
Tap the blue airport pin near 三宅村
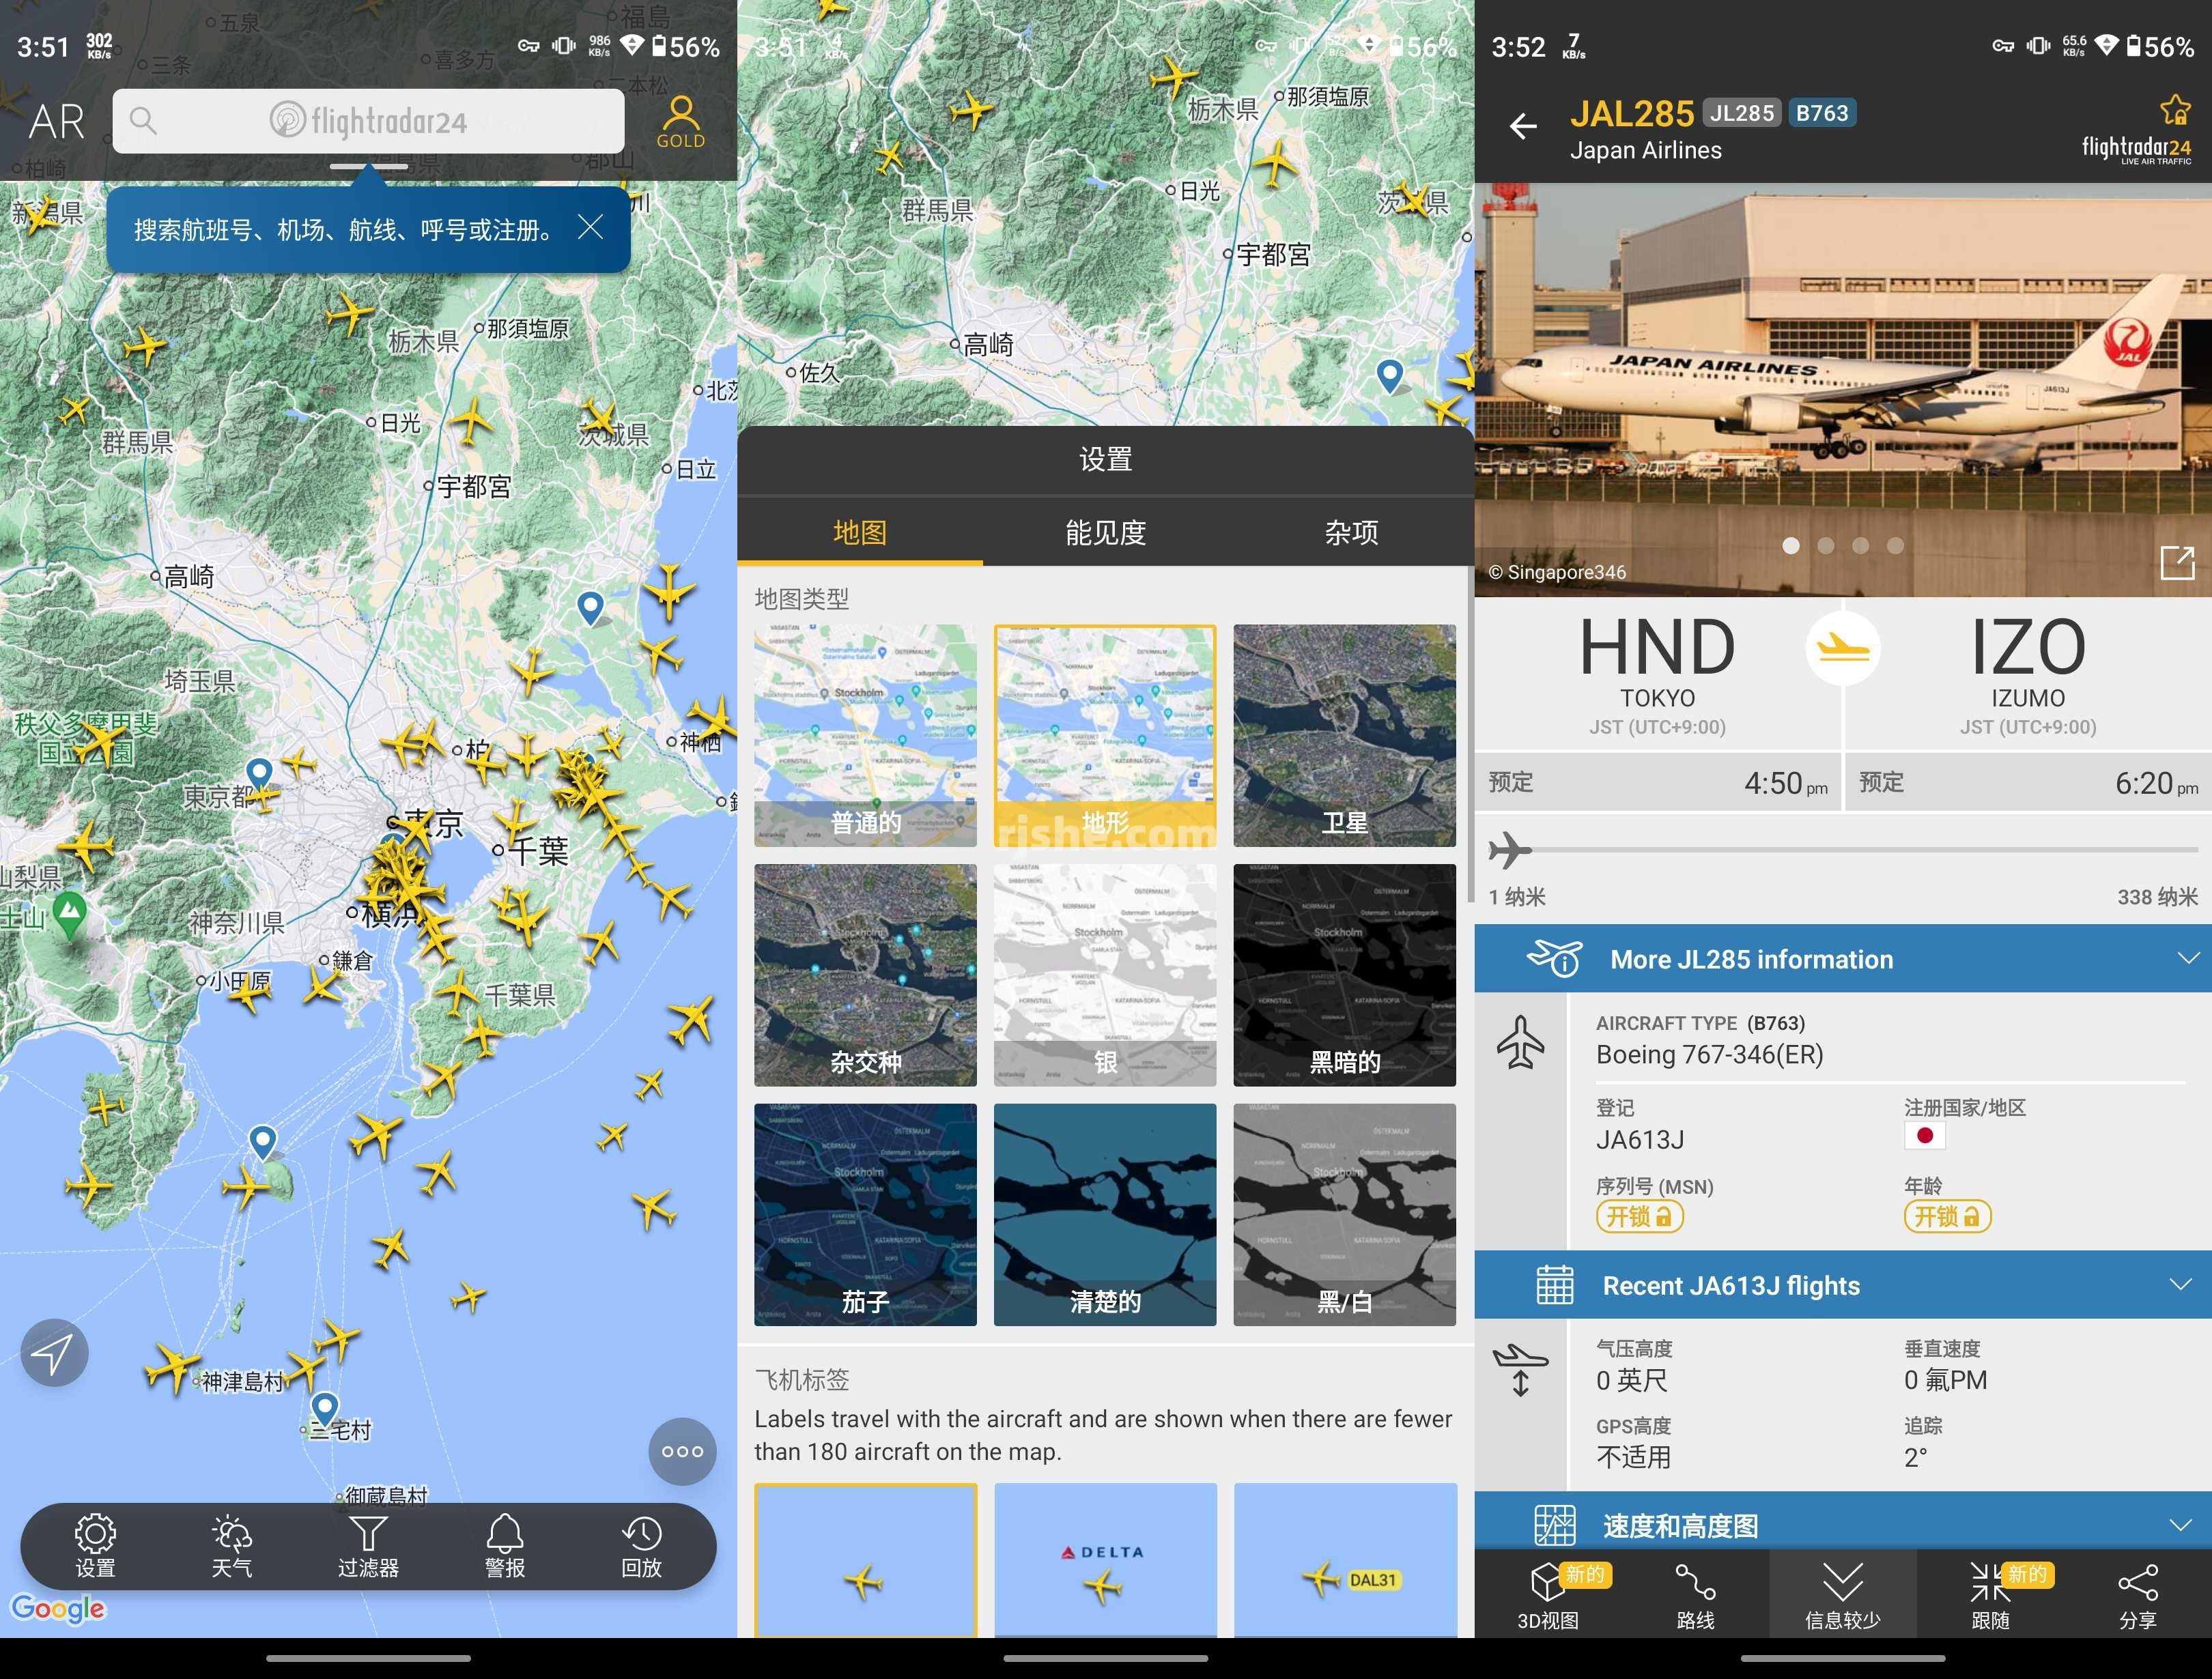(324, 1408)
